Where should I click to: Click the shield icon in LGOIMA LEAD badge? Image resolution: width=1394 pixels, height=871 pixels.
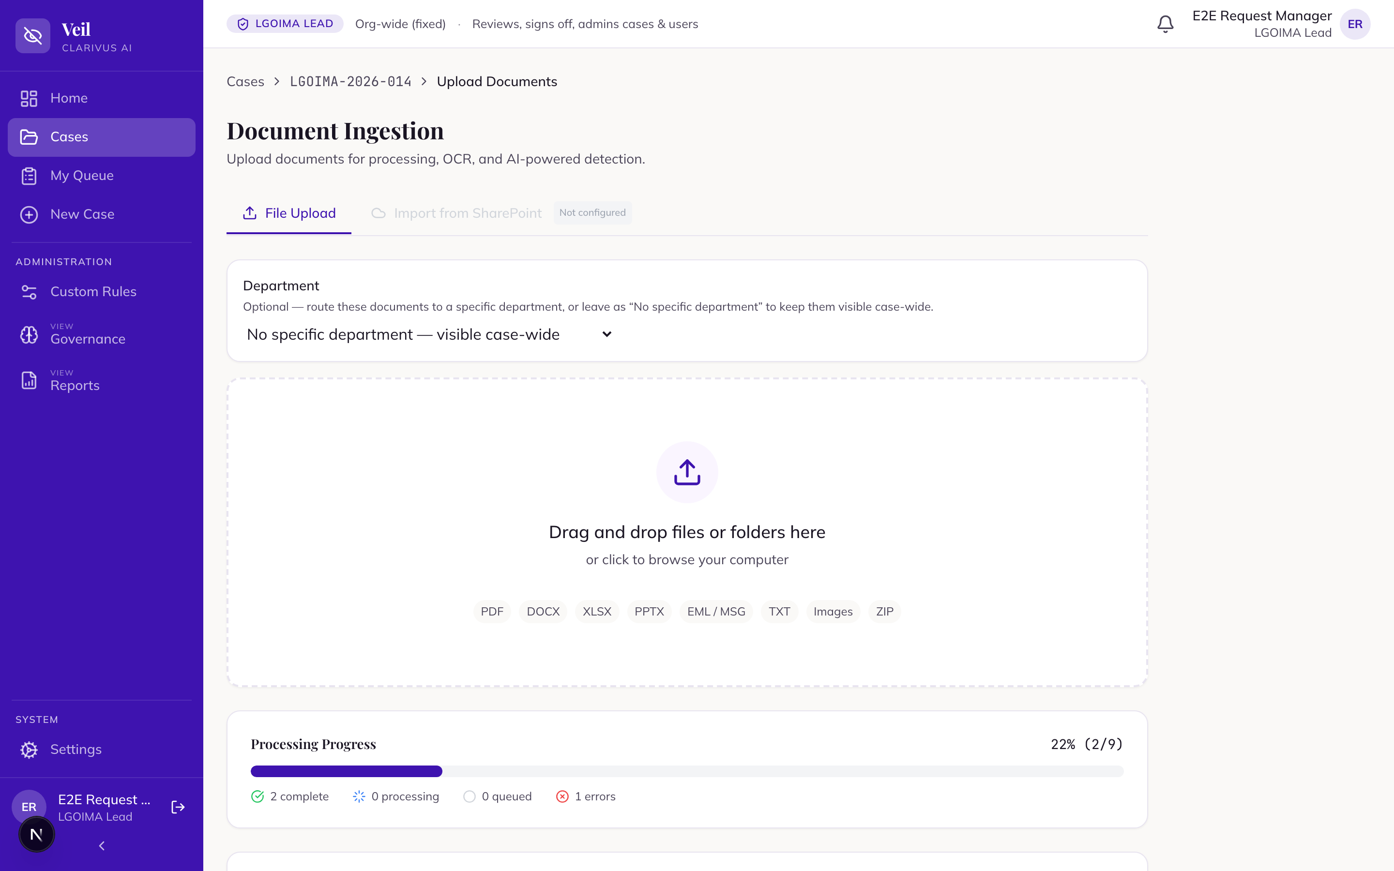[243, 24]
